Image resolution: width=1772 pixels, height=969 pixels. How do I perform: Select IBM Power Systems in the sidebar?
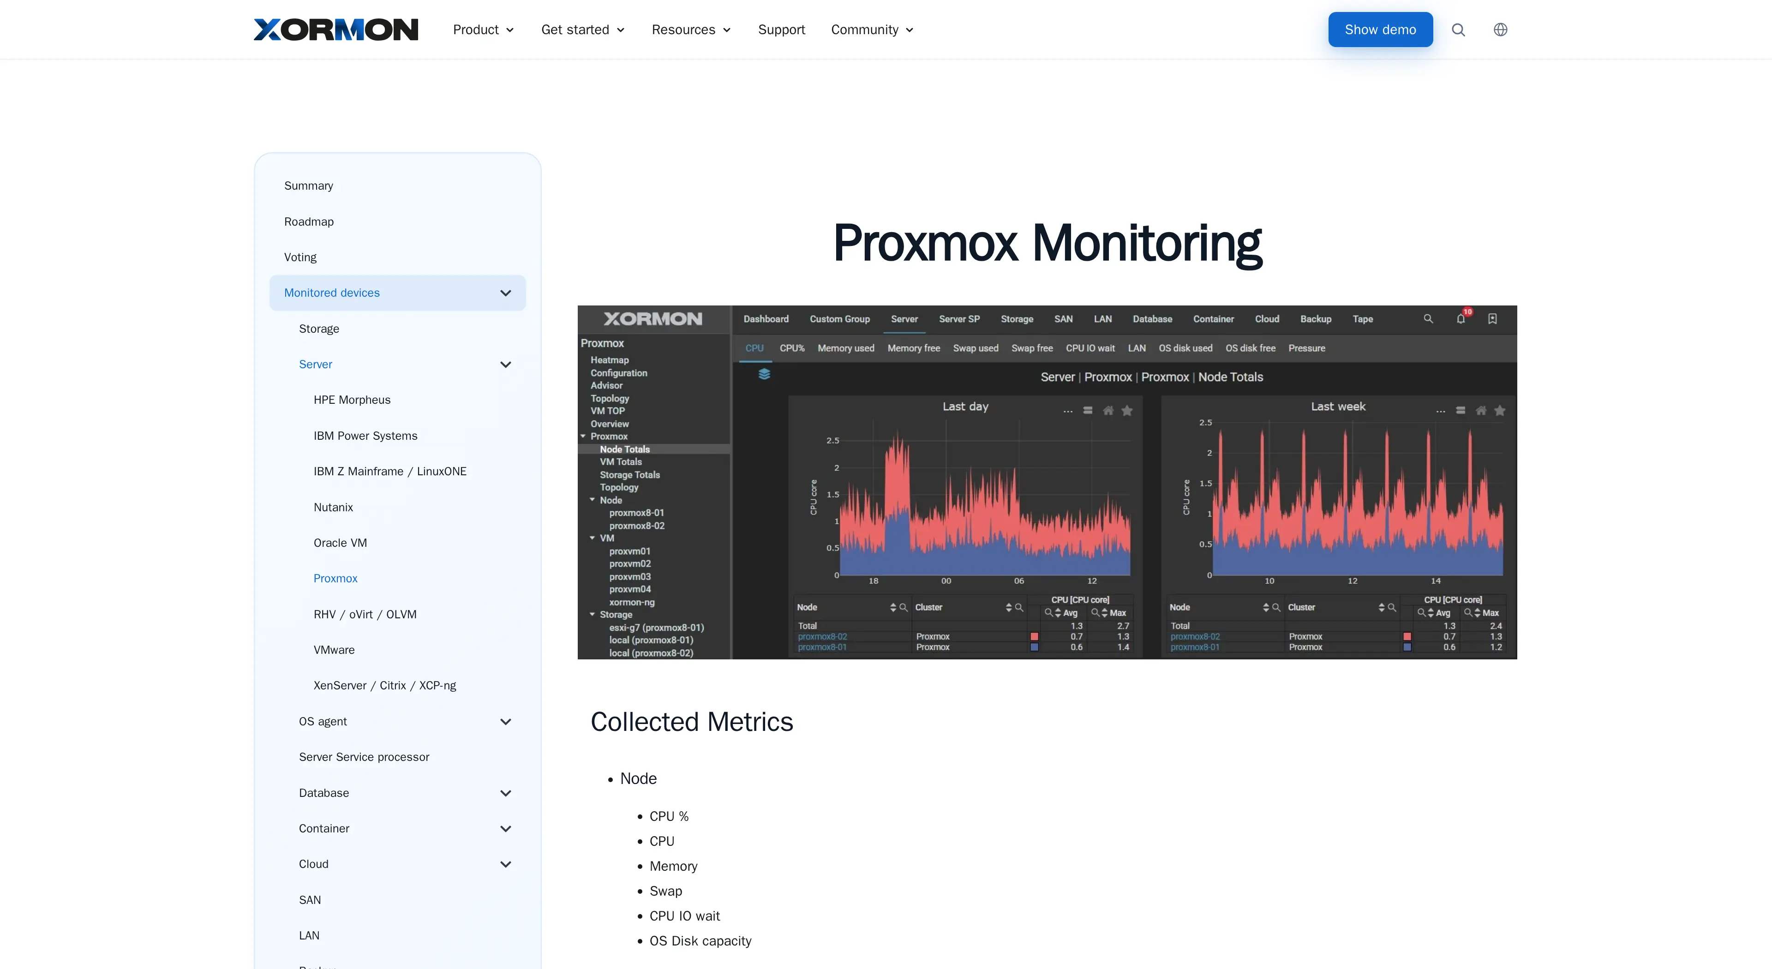[365, 436]
